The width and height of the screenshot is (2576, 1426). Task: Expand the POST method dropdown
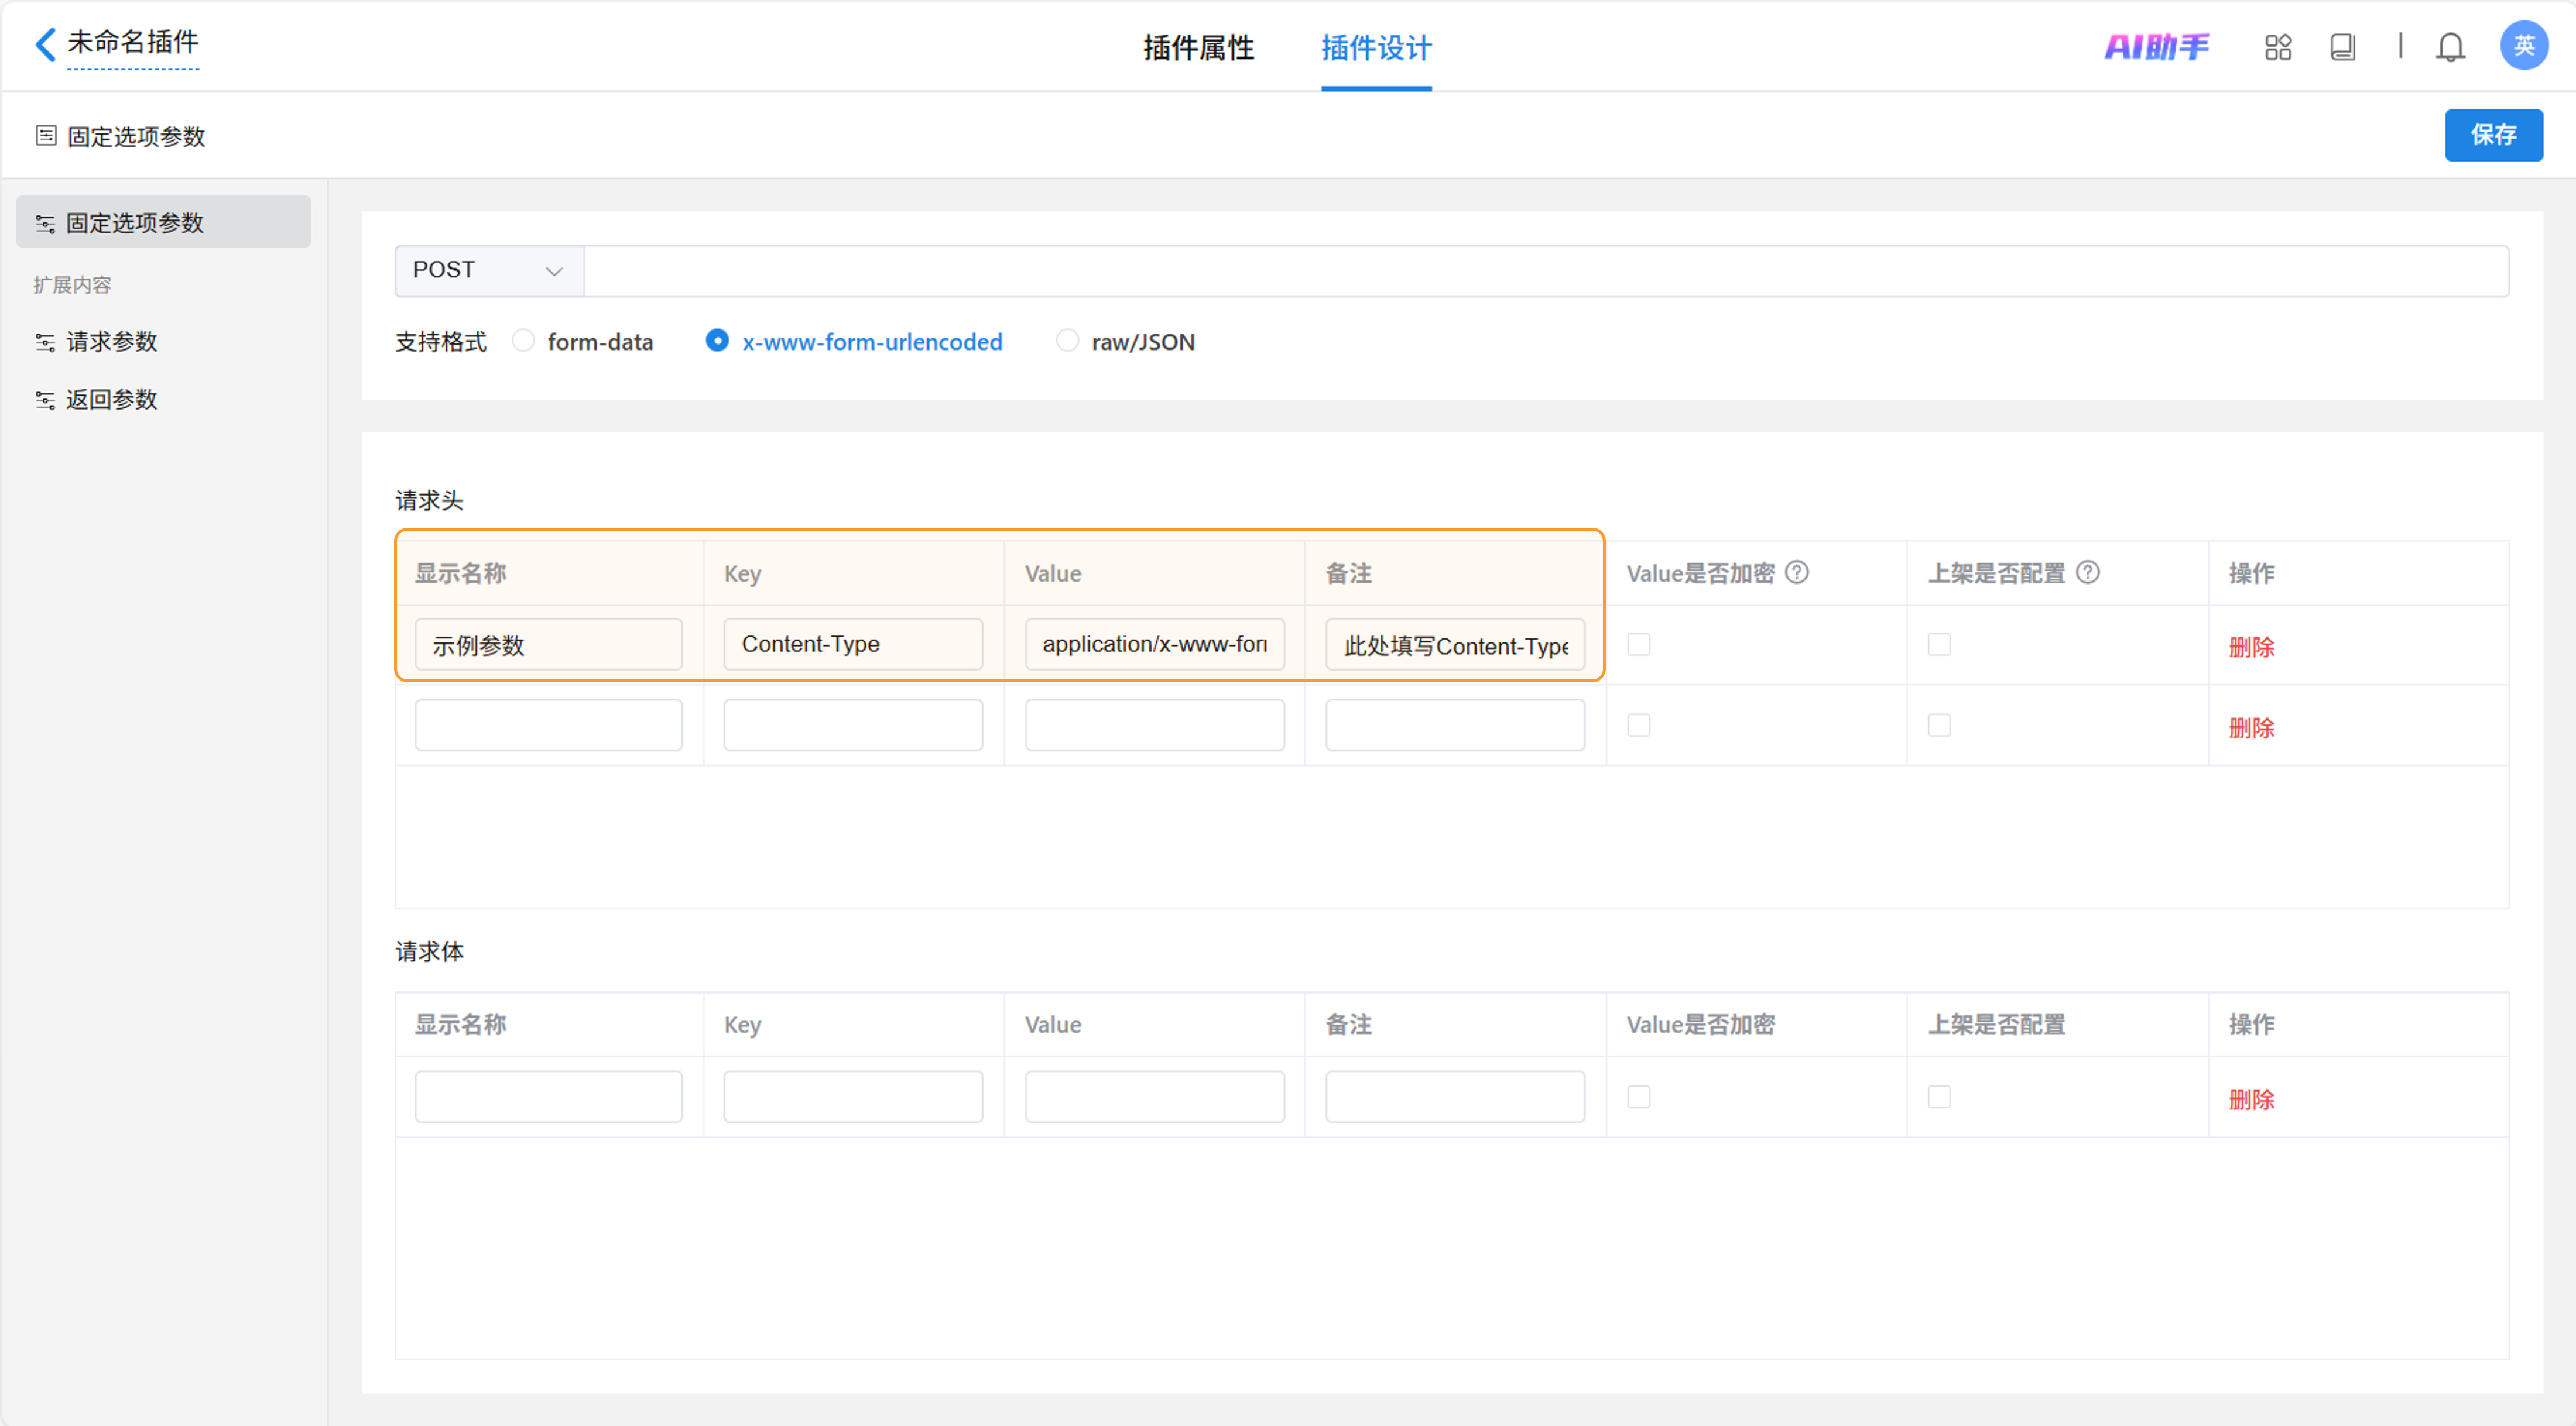tap(488, 271)
